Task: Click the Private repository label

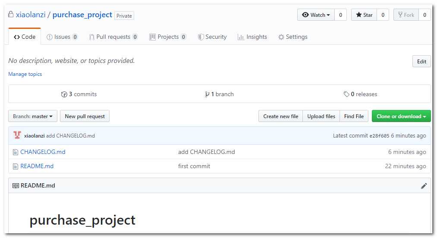Action: point(124,16)
